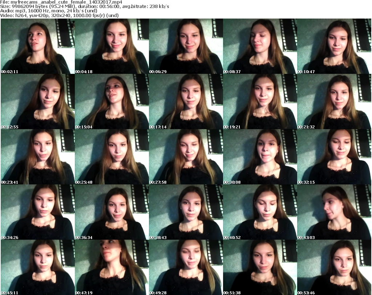The height and width of the screenshot is (295, 372).
Task: Click the frame stamped 00:40:52
Action: (x=260, y=212)
